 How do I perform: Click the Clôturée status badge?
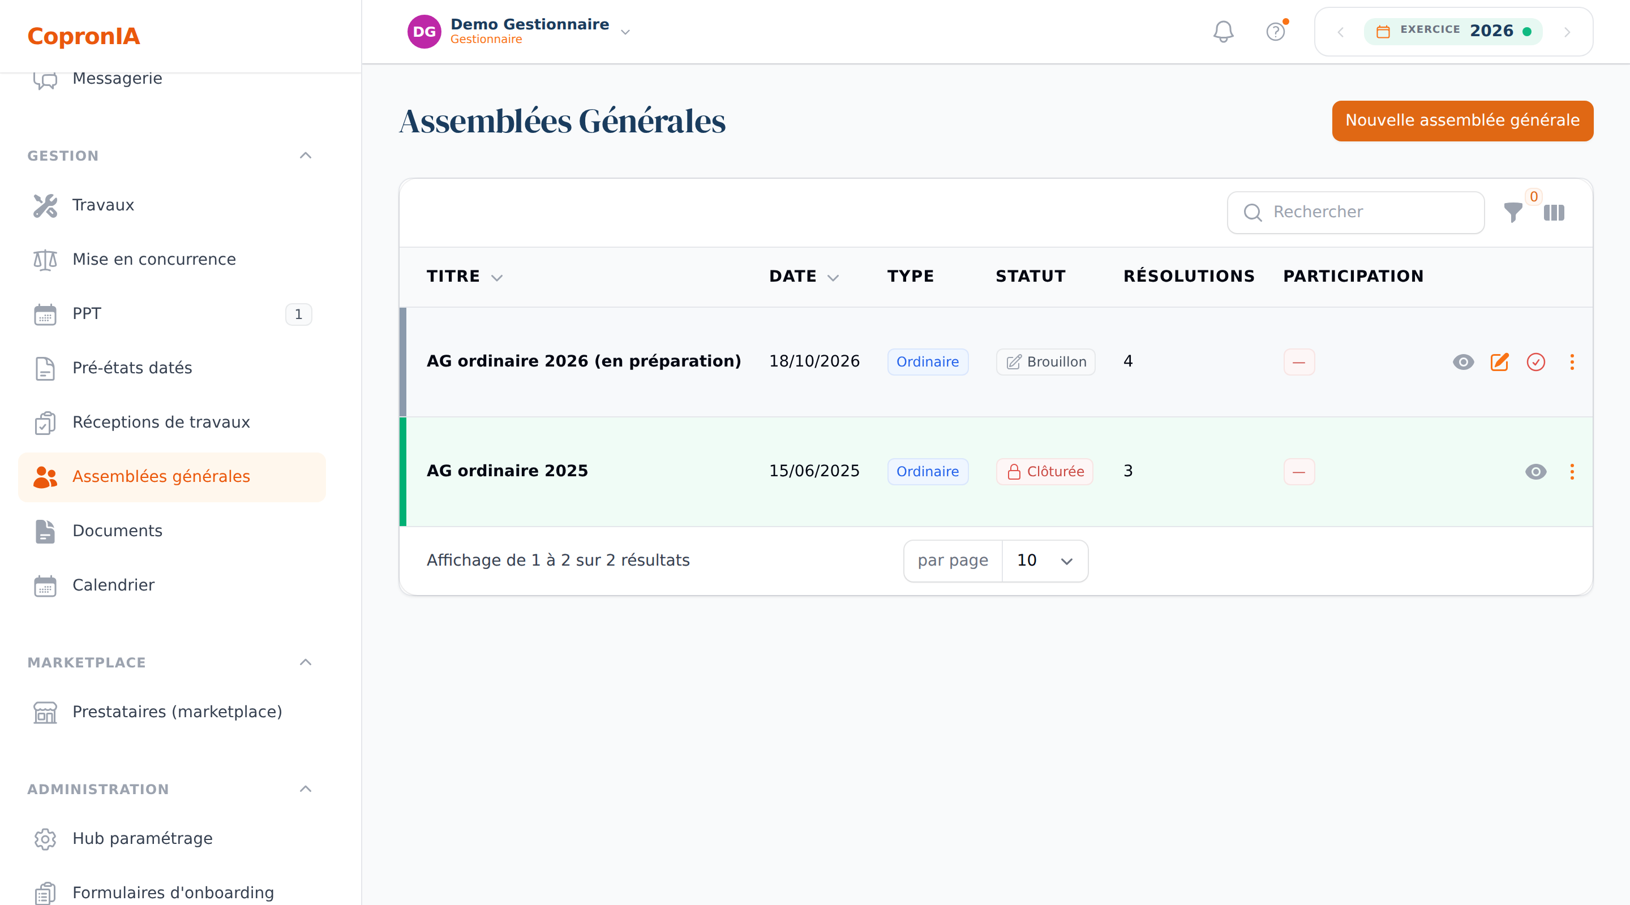[1044, 472]
